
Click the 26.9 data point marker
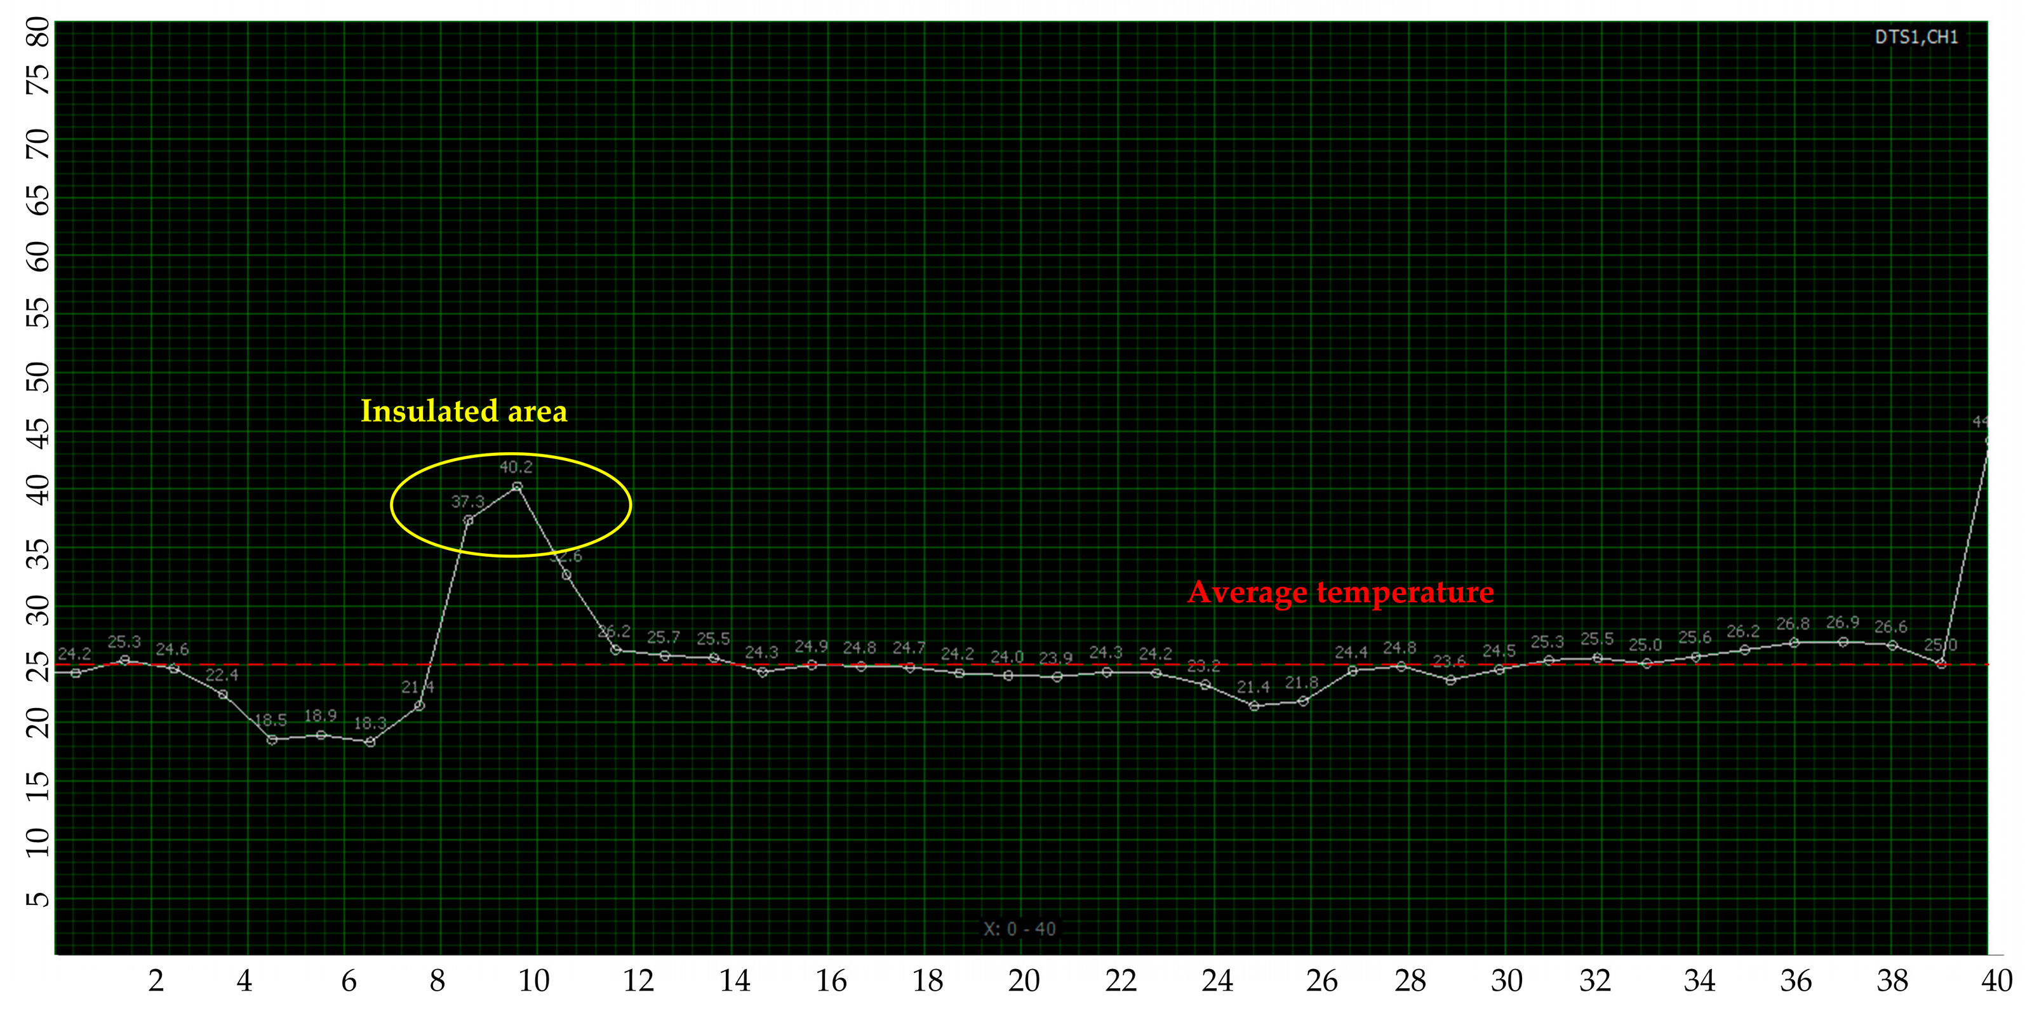(x=1843, y=641)
